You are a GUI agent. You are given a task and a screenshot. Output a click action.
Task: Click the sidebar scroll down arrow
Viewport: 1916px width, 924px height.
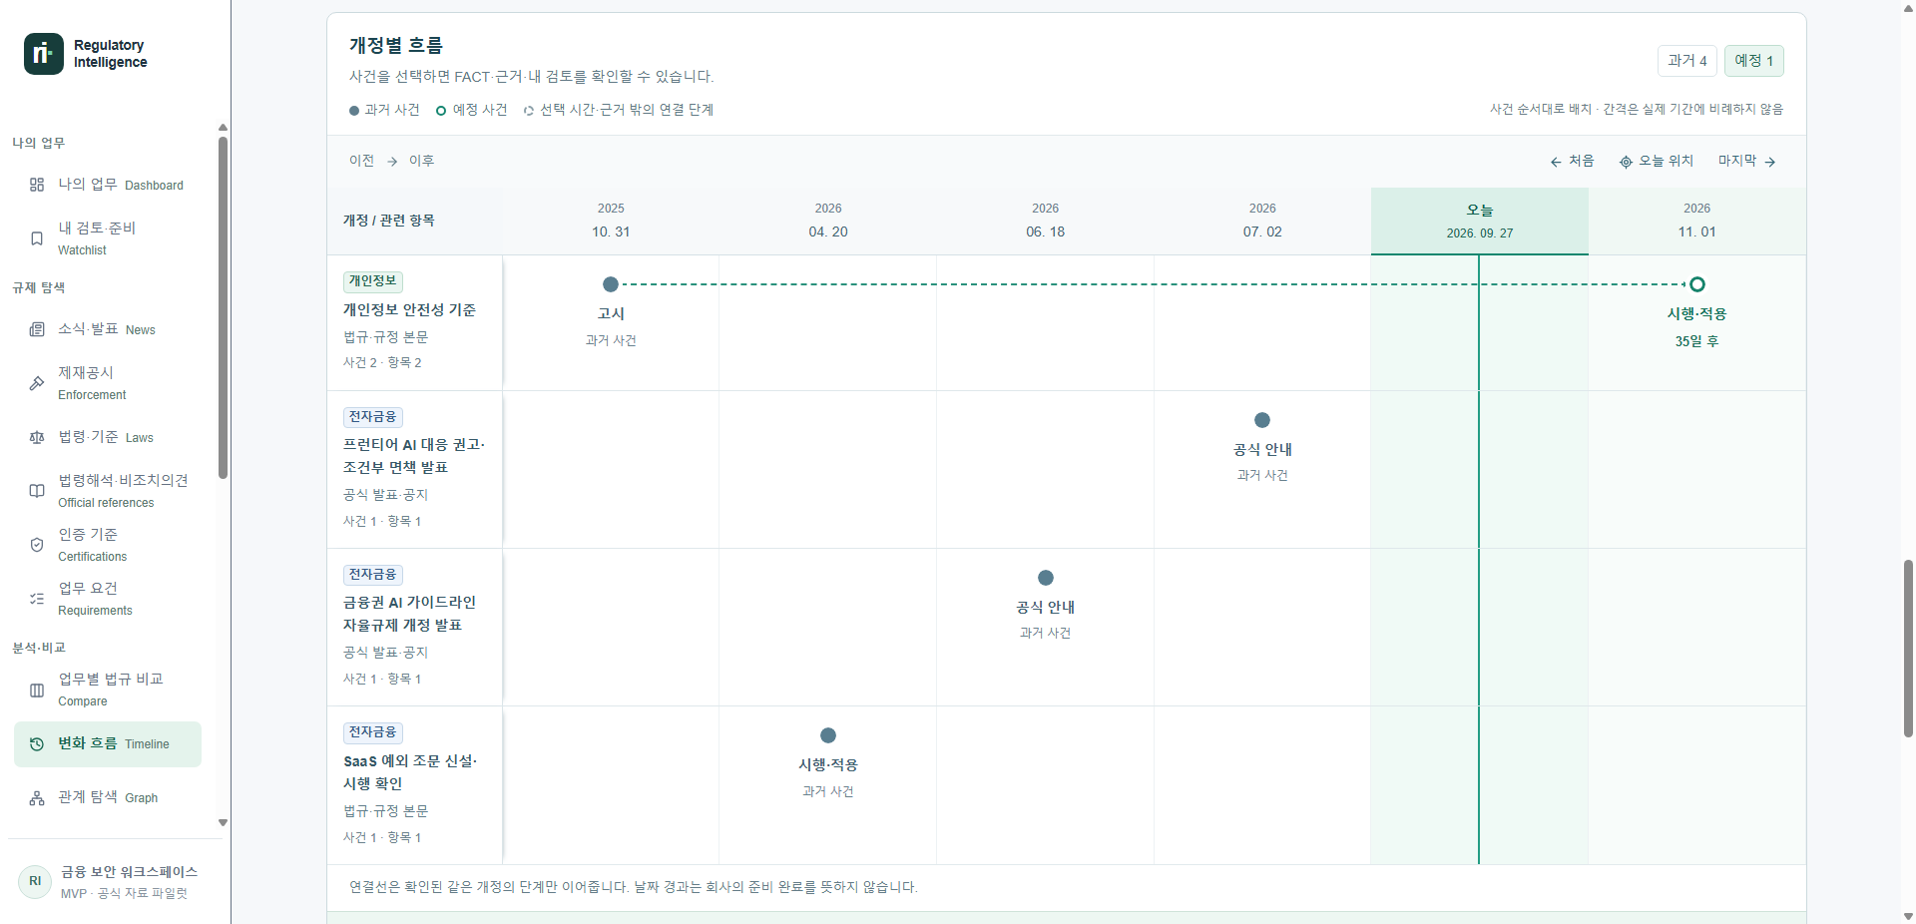coord(223,823)
